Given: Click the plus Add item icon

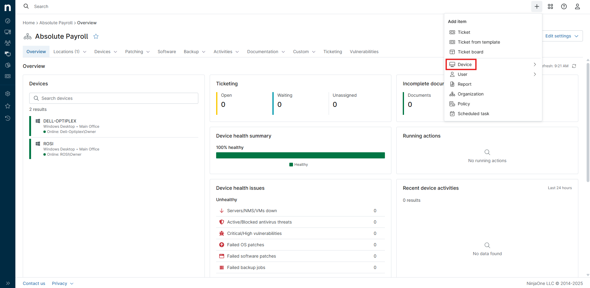Looking at the screenshot, I should point(537,6).
